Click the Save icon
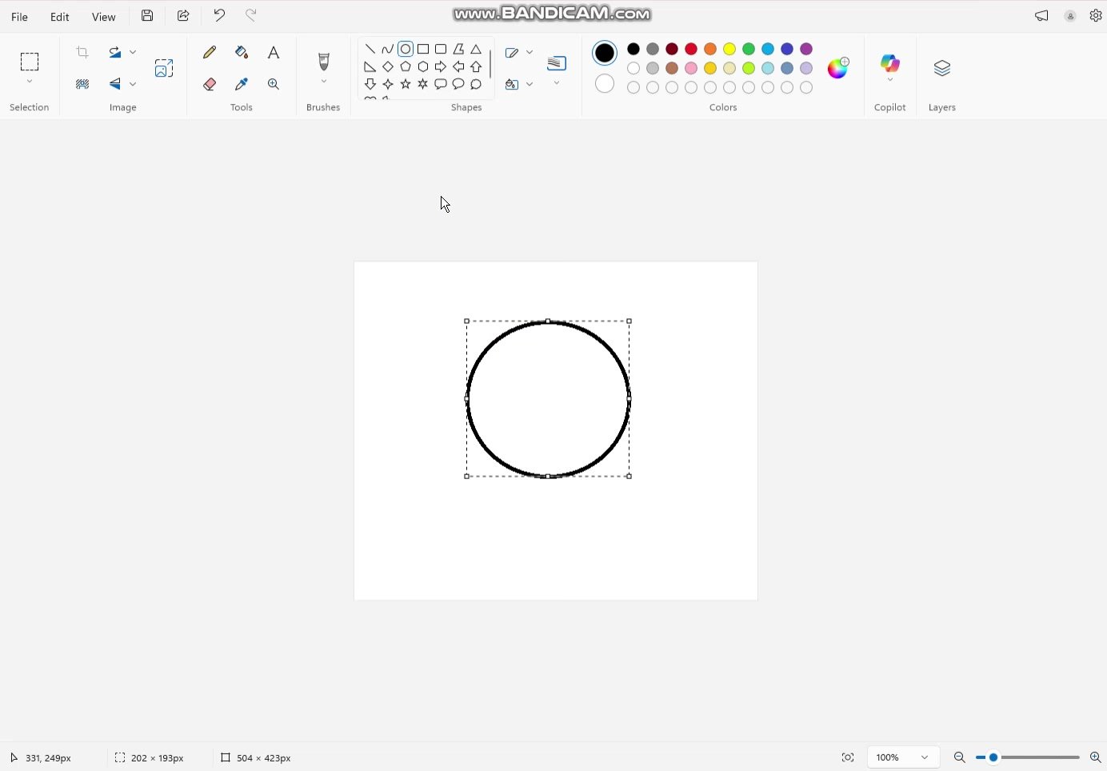Image resolution: width=1107 pixels, height=771 pixels. 147,16
